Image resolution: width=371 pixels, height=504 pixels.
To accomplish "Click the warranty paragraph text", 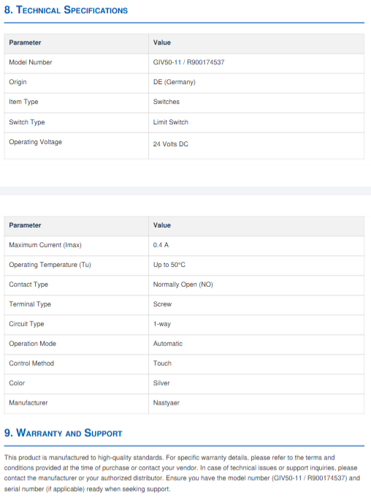I will pyautogui.click(x=182, y=473).
